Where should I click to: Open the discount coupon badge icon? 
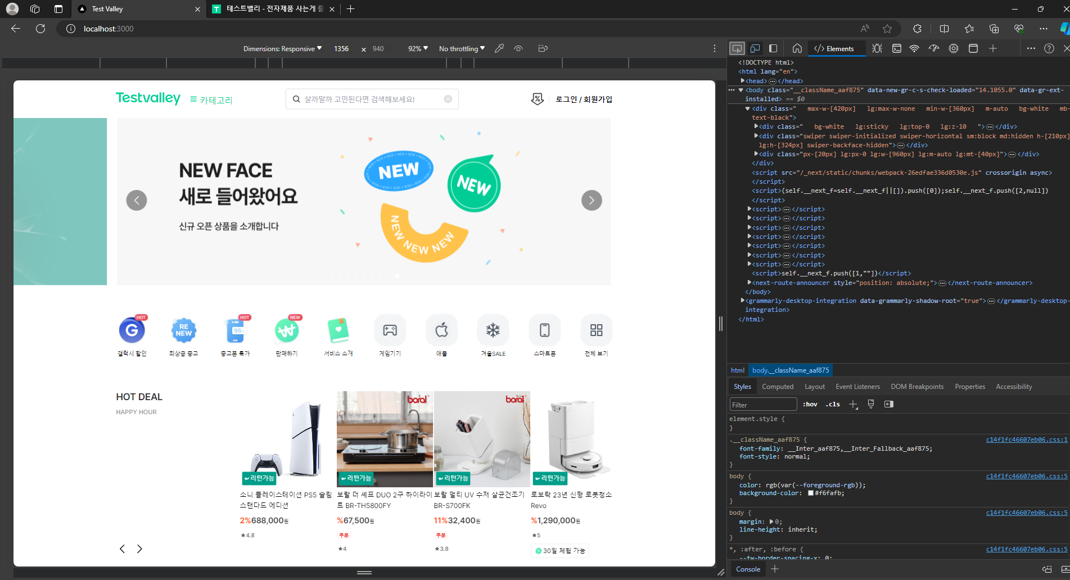[537, 99]
